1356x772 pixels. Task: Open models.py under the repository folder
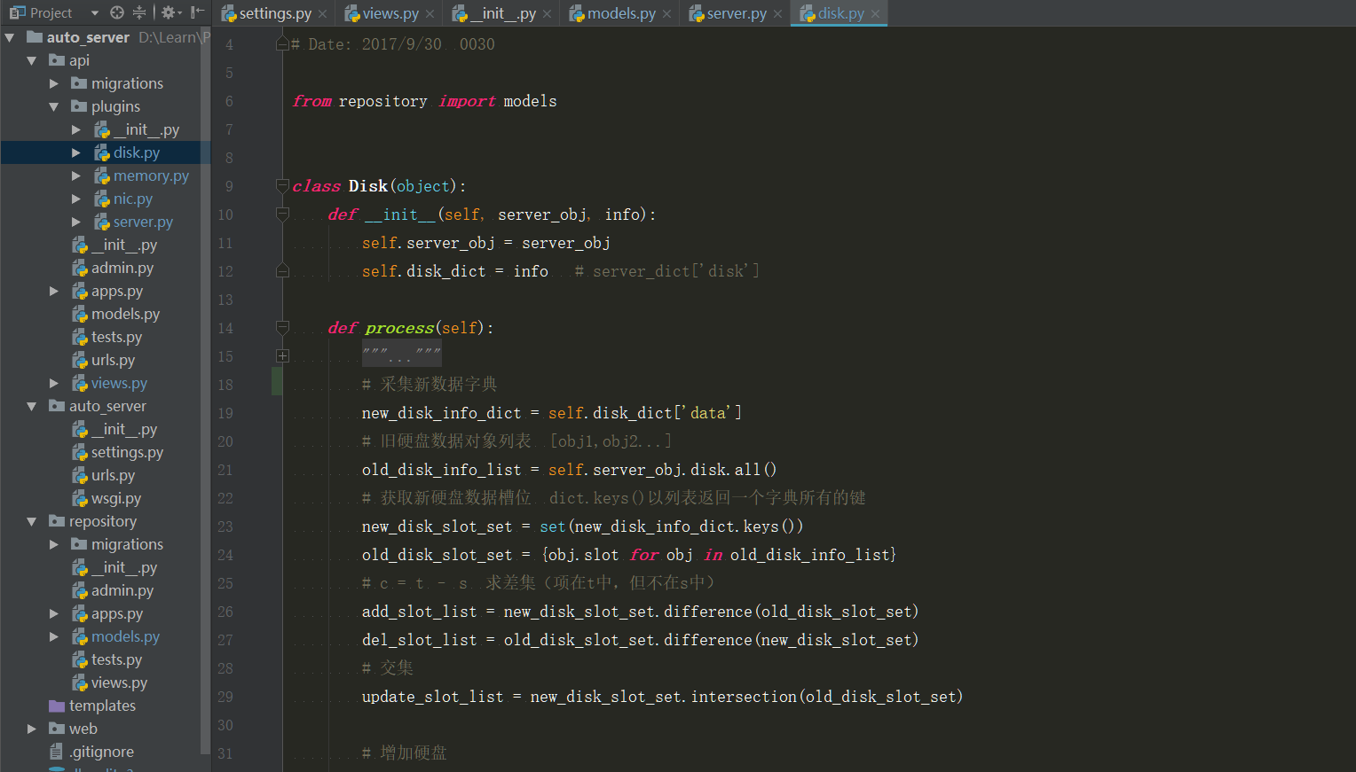125,636
